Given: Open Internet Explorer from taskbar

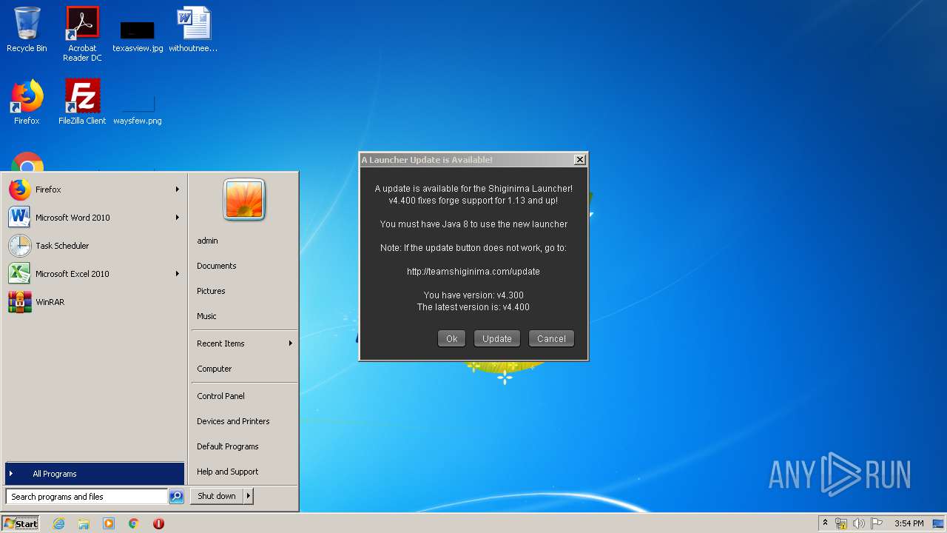Looking at the screenshot, I should [58, 523].
